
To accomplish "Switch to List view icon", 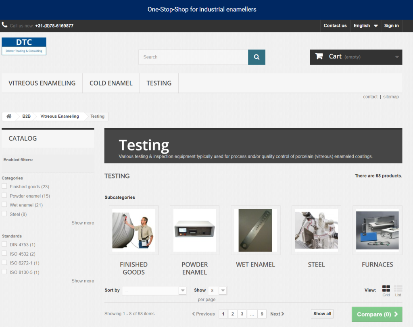I will coord(398,288).
